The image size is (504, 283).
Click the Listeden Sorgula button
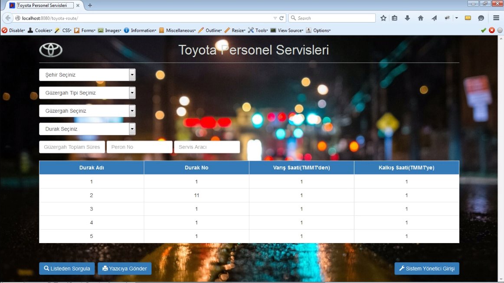67,269
